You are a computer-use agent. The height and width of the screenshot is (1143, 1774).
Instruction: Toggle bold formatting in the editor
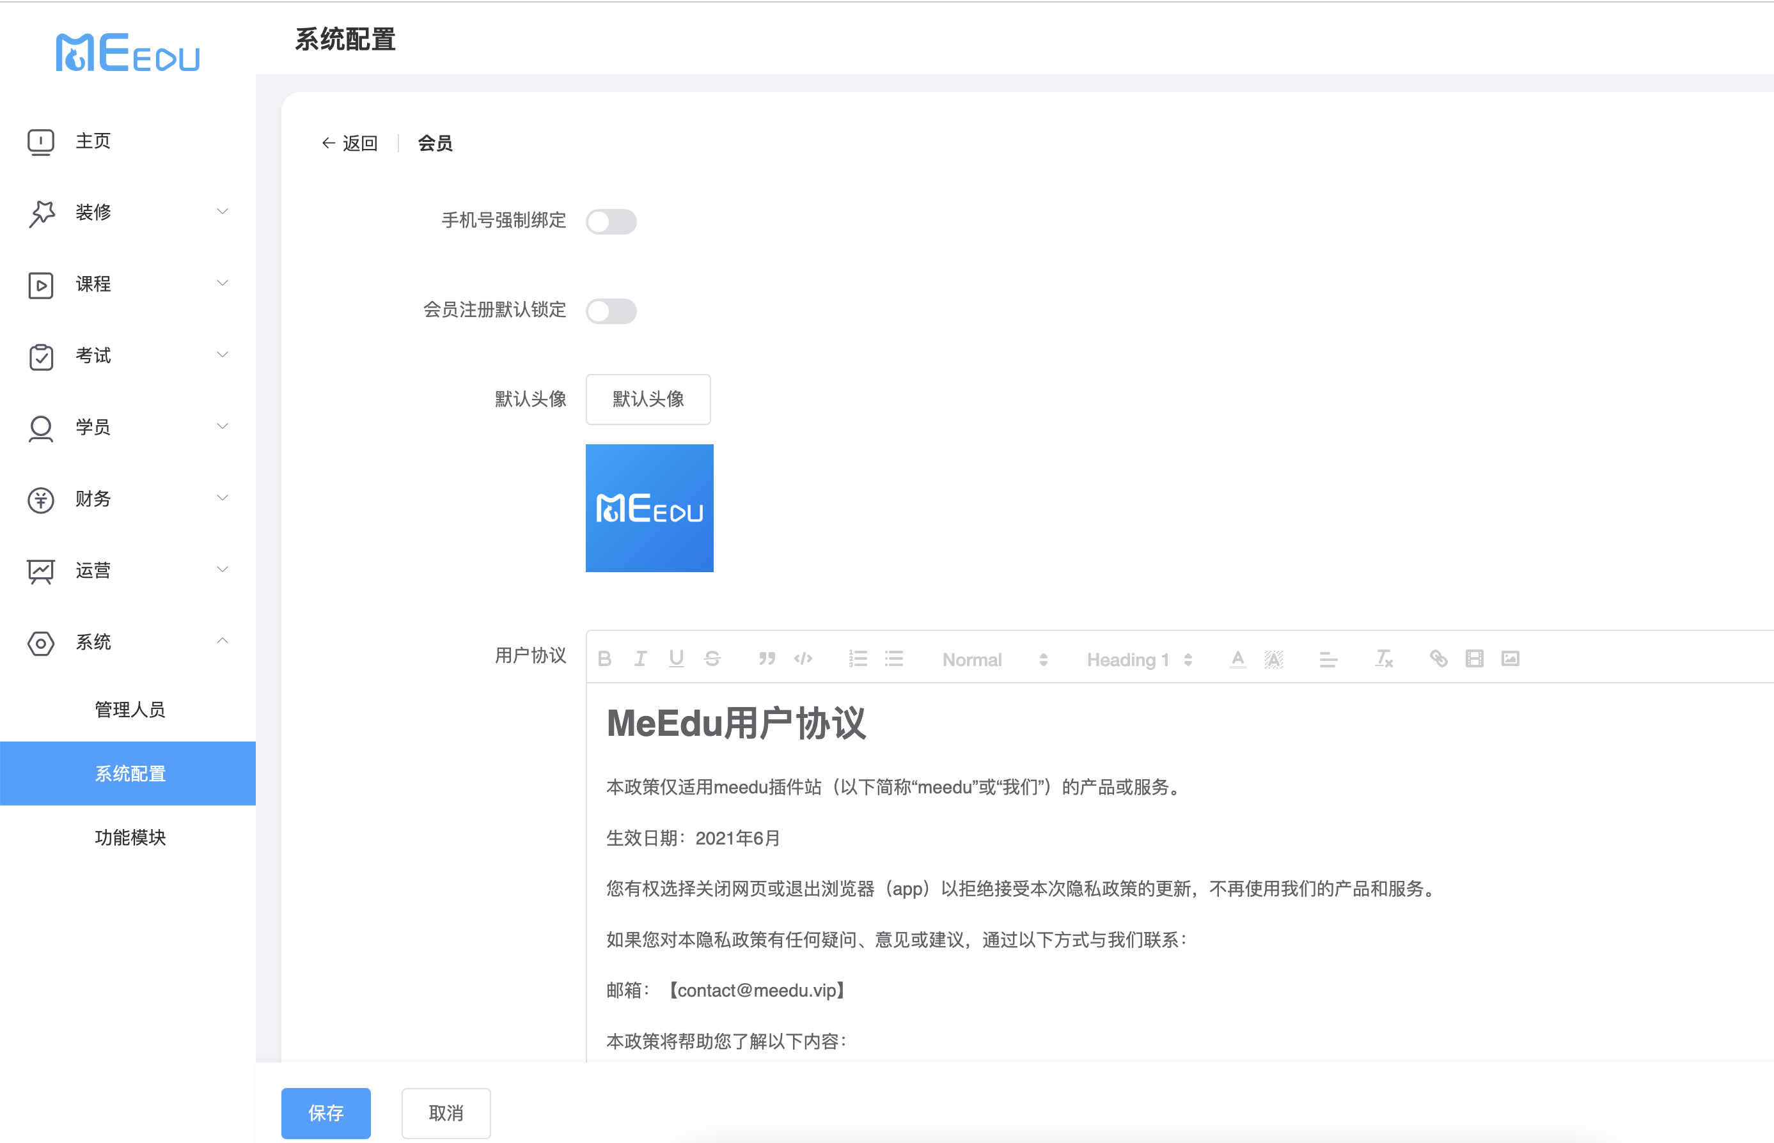604,658
